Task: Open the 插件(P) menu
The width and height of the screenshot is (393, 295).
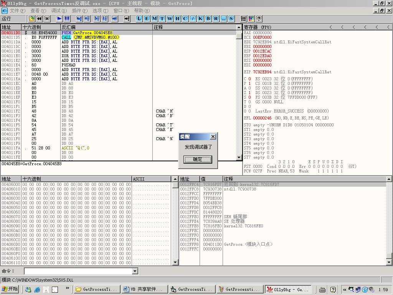Action: 80,11
